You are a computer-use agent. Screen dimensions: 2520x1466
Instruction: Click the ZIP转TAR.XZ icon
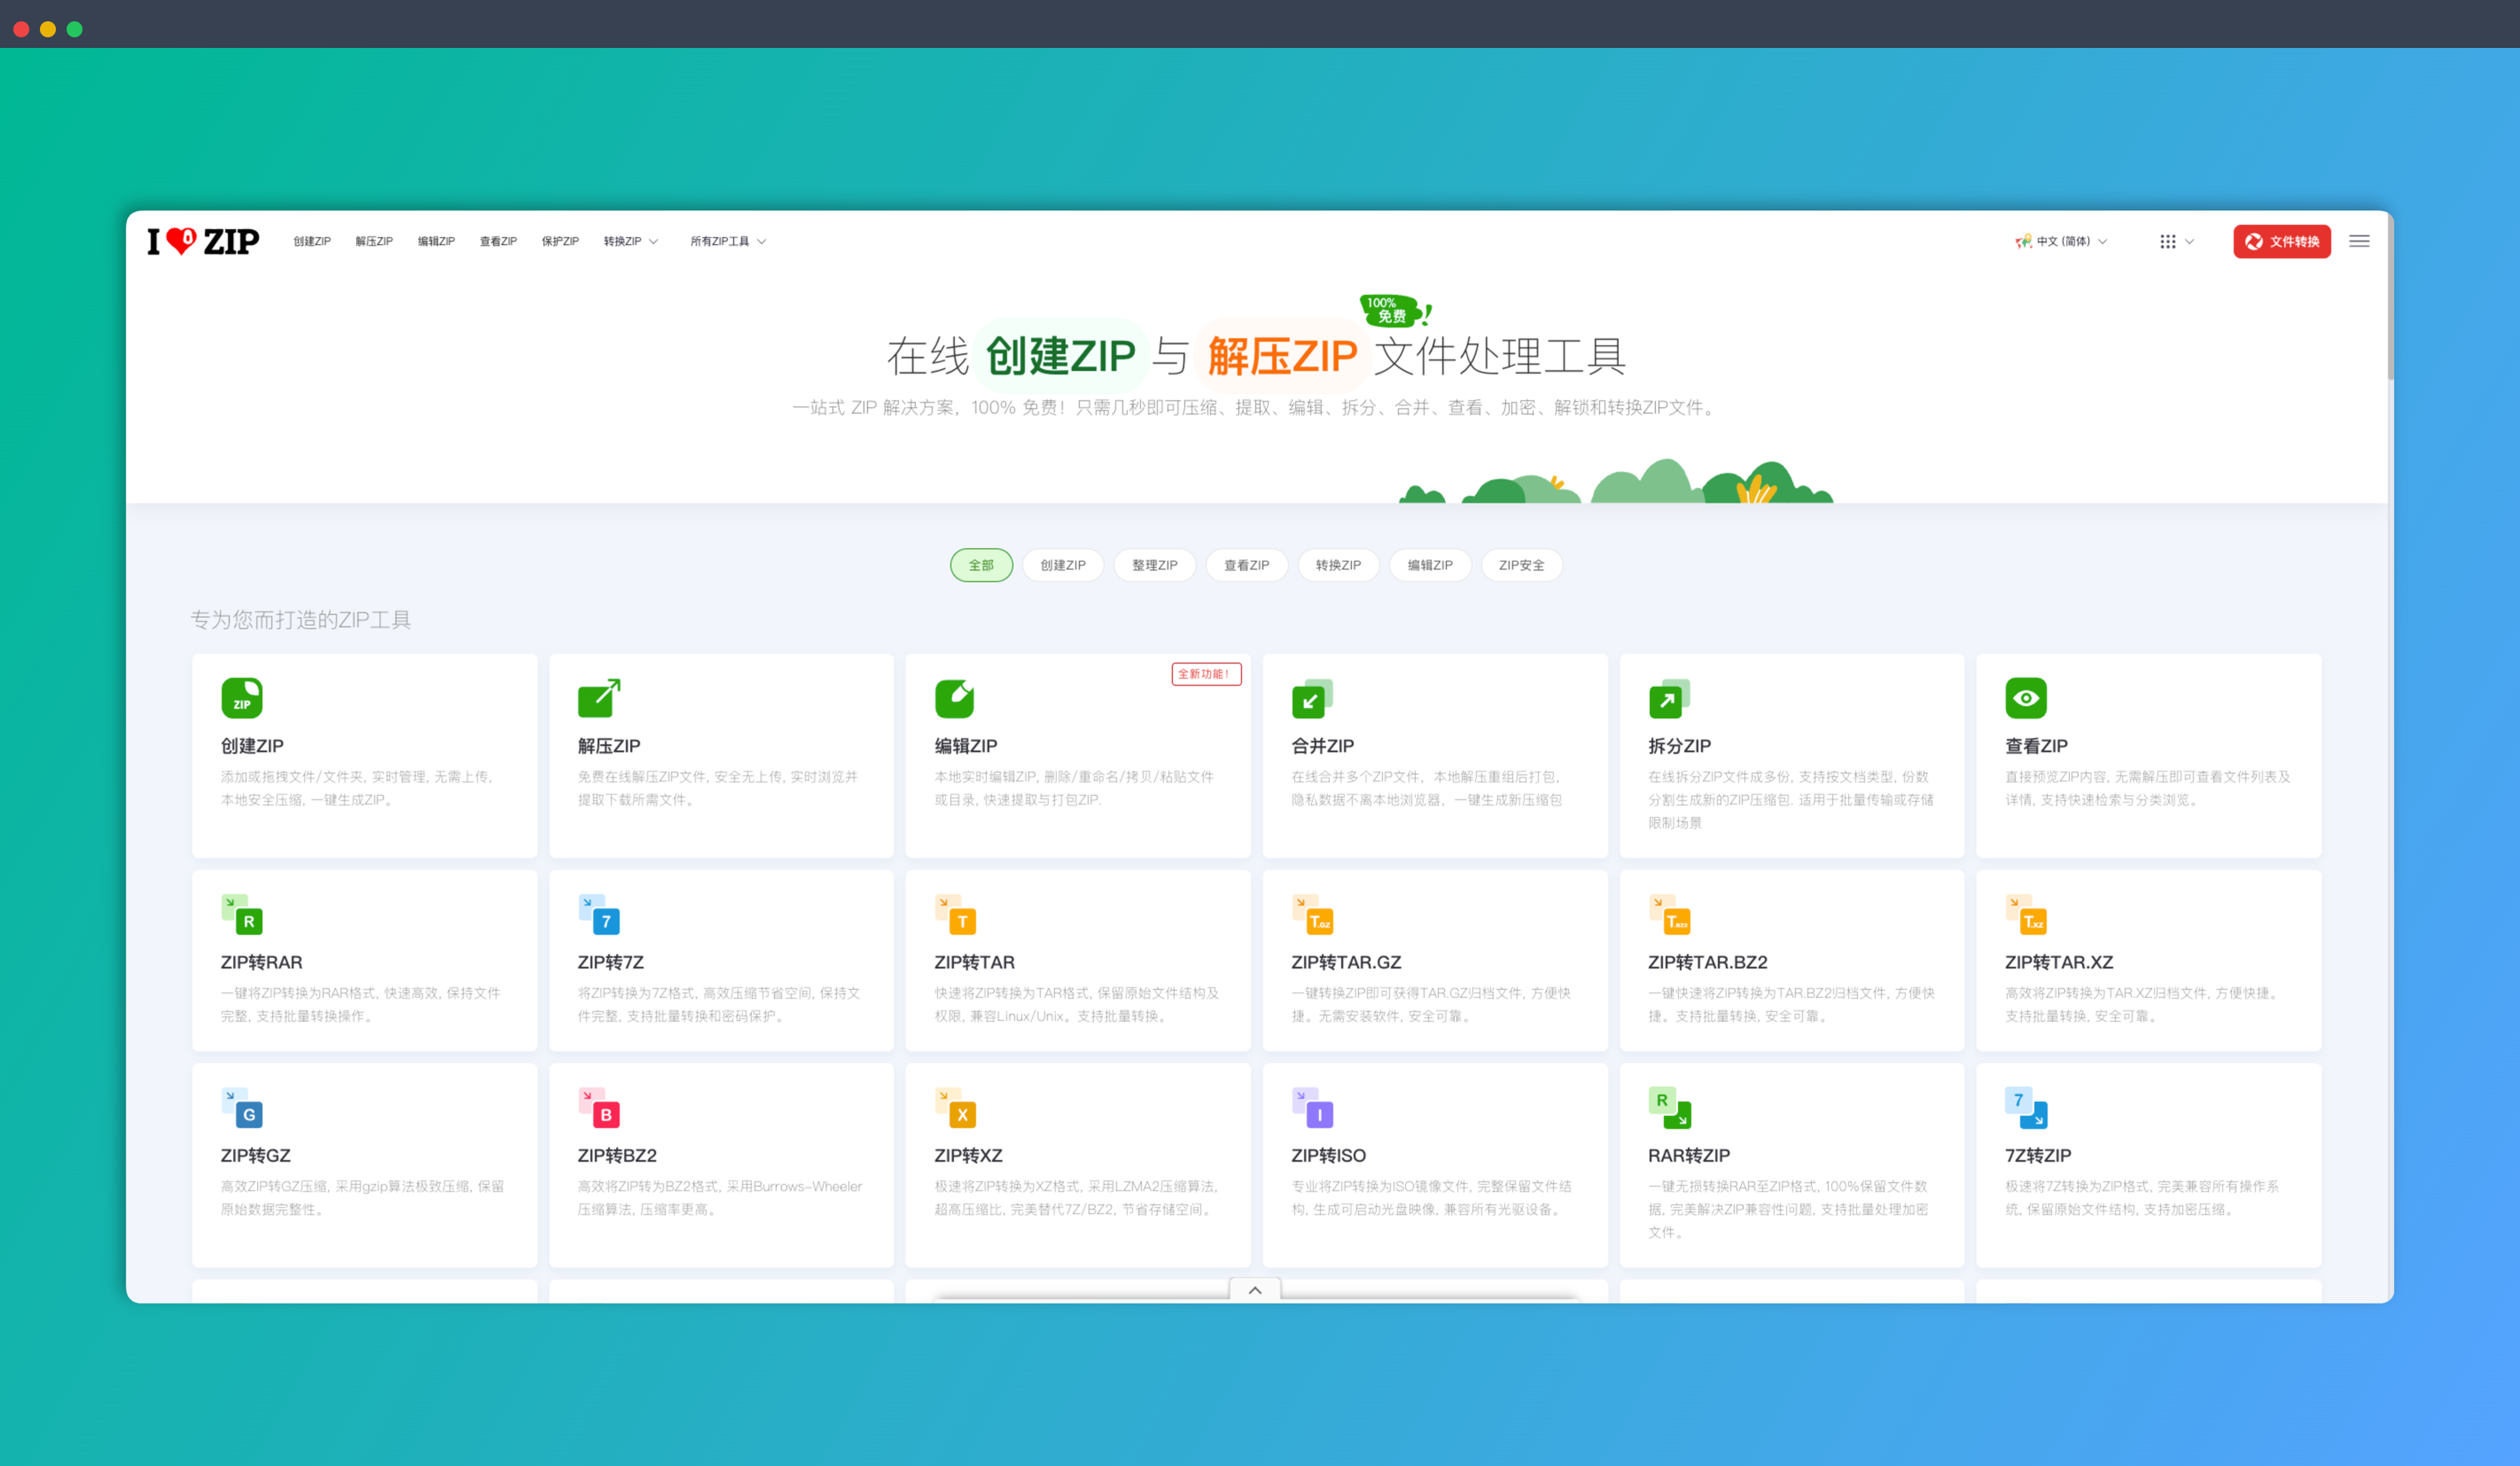coord(2026,914)
